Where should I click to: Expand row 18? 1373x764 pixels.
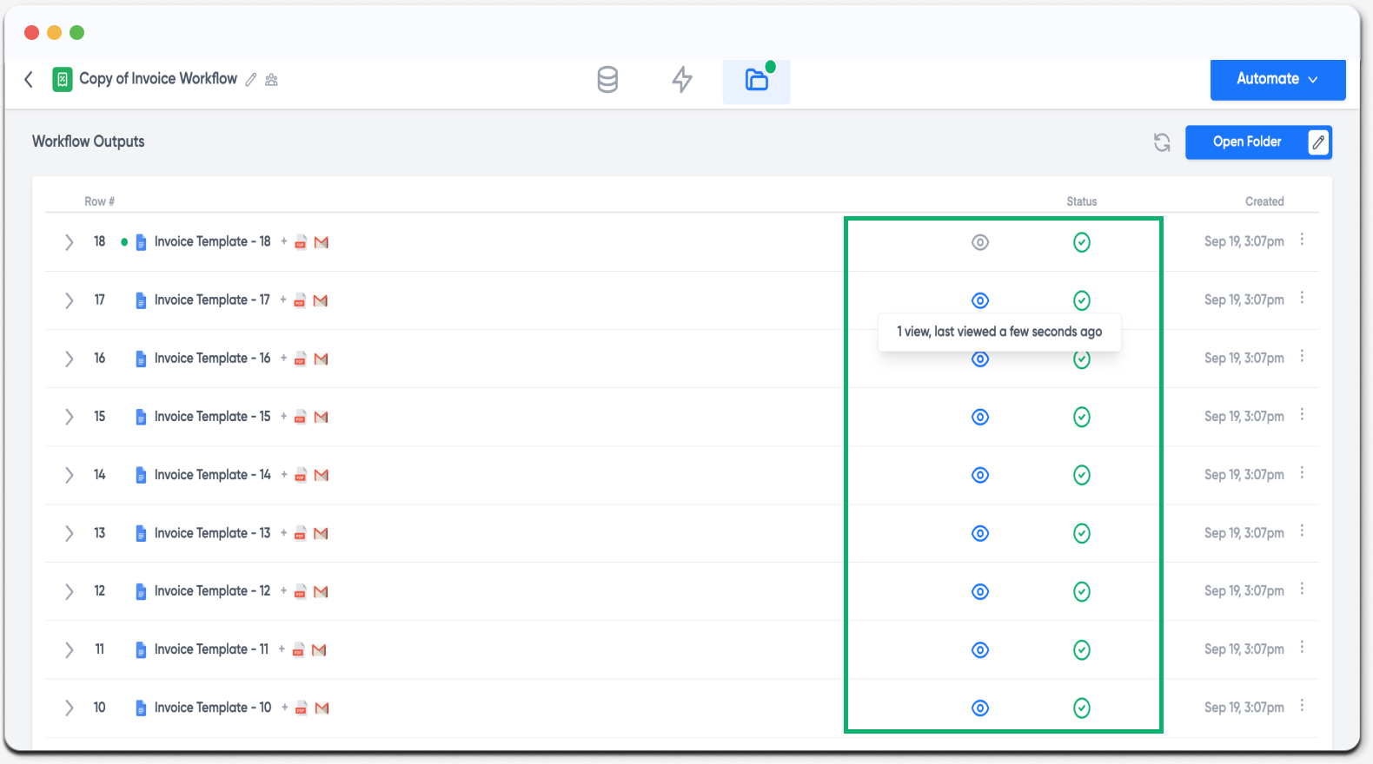tap(69, 242)
